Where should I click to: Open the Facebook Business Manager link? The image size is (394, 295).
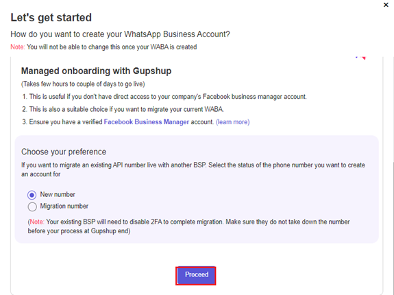(x=146, y=122)
